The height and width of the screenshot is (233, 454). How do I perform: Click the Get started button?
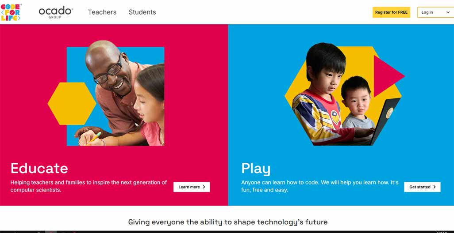click(422, 187)
